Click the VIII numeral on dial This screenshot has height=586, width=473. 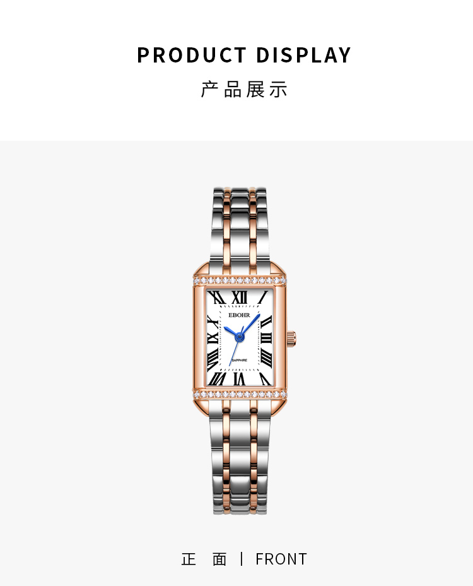(213, 361)
